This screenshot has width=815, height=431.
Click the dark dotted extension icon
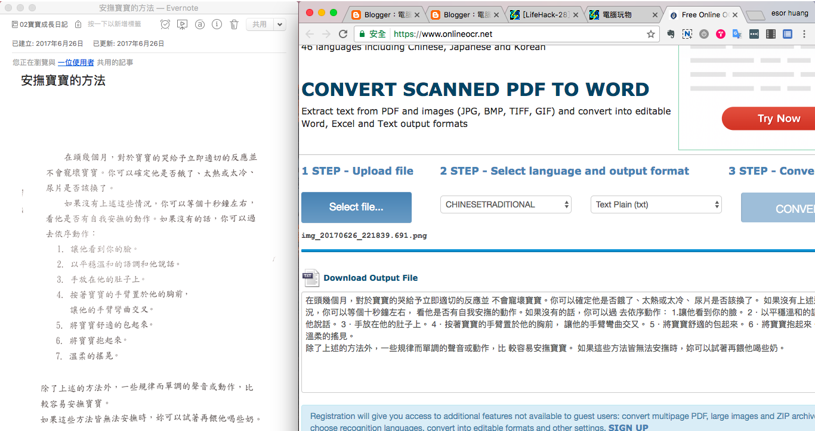[x=754, y=34]
